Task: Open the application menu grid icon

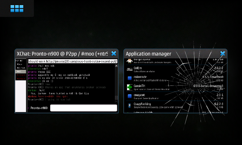Action: [17, 8]
